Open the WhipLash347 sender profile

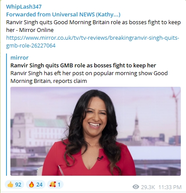tap(24, 6)
